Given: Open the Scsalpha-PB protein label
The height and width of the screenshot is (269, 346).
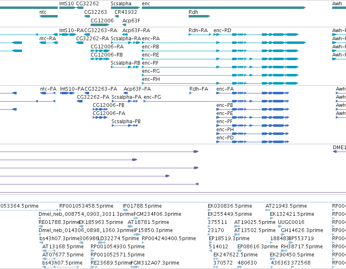Looking at the screenshot, I should point(126,121).
